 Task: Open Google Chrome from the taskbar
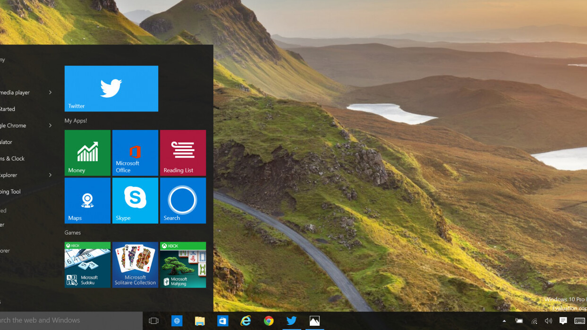pos(269,321)
